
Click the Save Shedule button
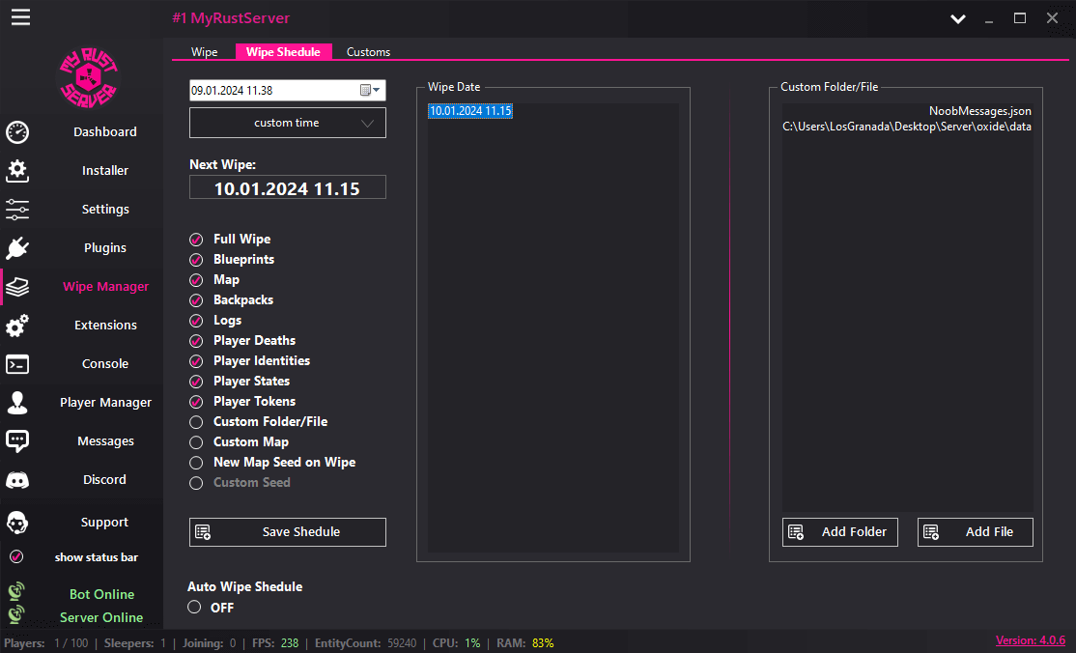tap(287, 531)
